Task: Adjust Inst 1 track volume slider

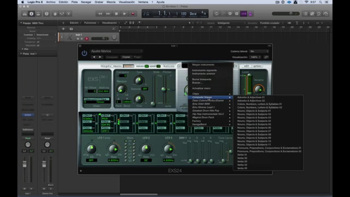Action: pyautogui.click(x=100, y=39)
